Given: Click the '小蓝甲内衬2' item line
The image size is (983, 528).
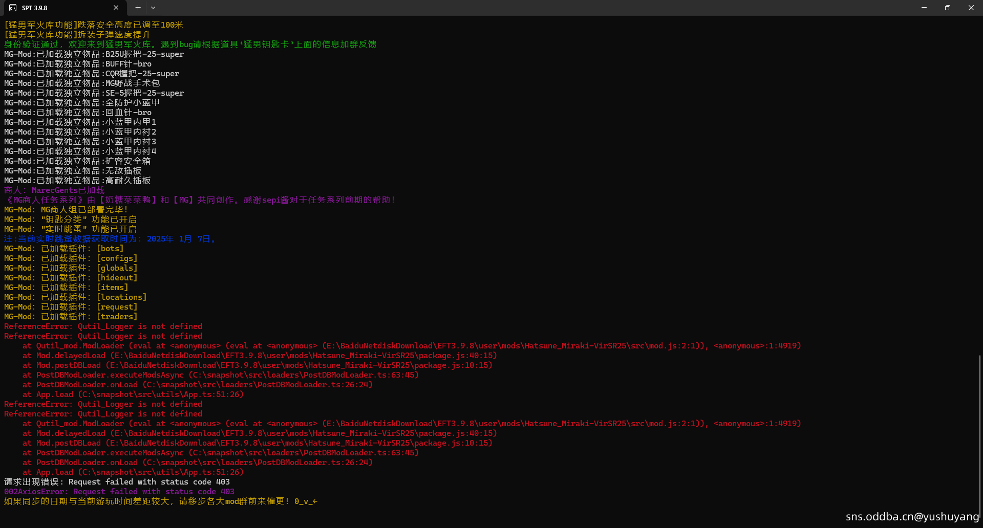Looking at the screenshot, I should [x=80, y=132].
